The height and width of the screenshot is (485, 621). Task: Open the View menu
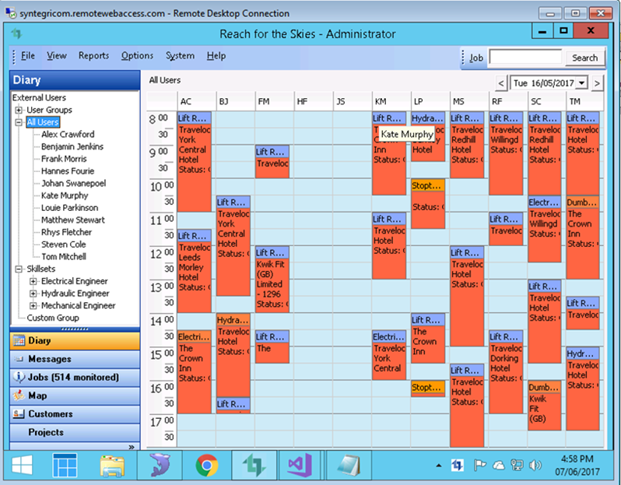coord(57,56)
